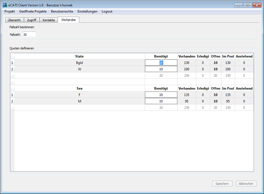Open the Geöffnete Projekte menu
Image resolution: width=264 pixels, height=194 pixels.
(x=33, y=11)
